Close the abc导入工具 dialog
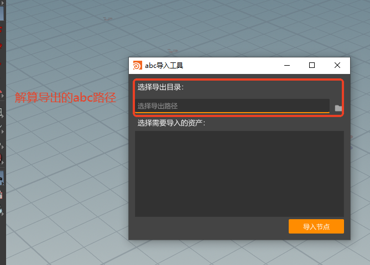This screenshot has width=370, height=265. pos(337,65)
